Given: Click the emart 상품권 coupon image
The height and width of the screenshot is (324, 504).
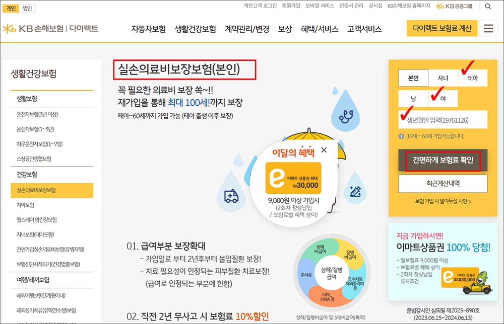Looking at the screenshot, I should coord(293,178).
